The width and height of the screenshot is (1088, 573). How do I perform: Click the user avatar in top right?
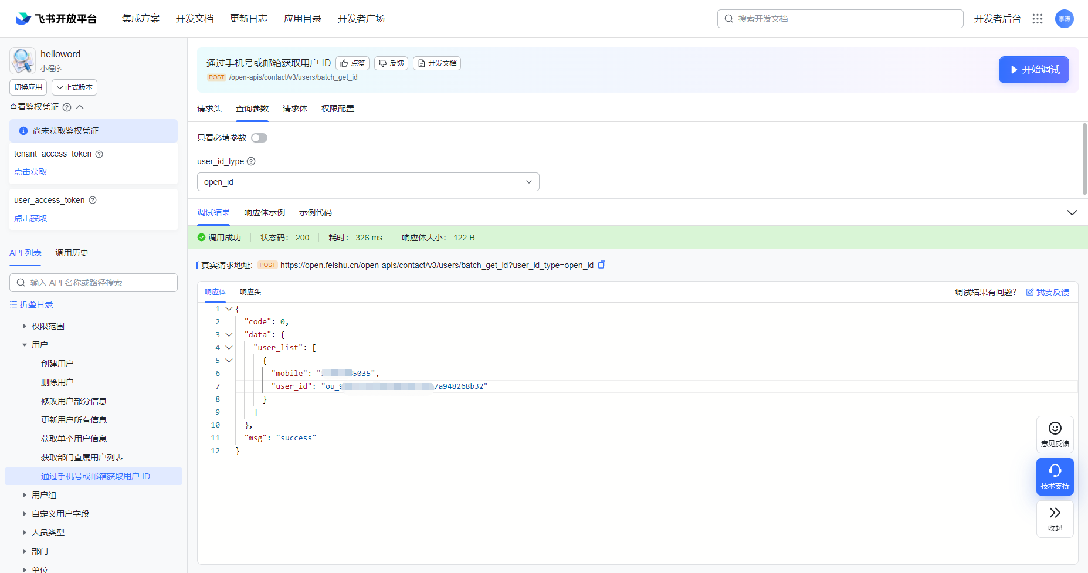pyautogui.click(x=1065, y=18)
